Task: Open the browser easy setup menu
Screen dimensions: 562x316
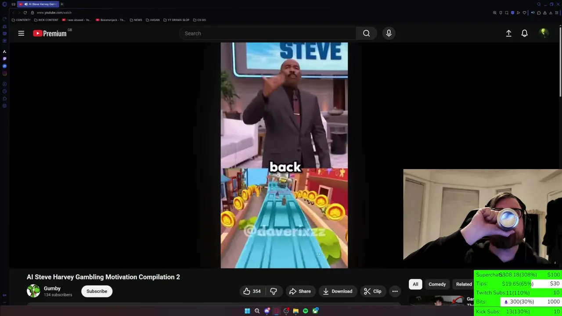Action: pos(557,13)
